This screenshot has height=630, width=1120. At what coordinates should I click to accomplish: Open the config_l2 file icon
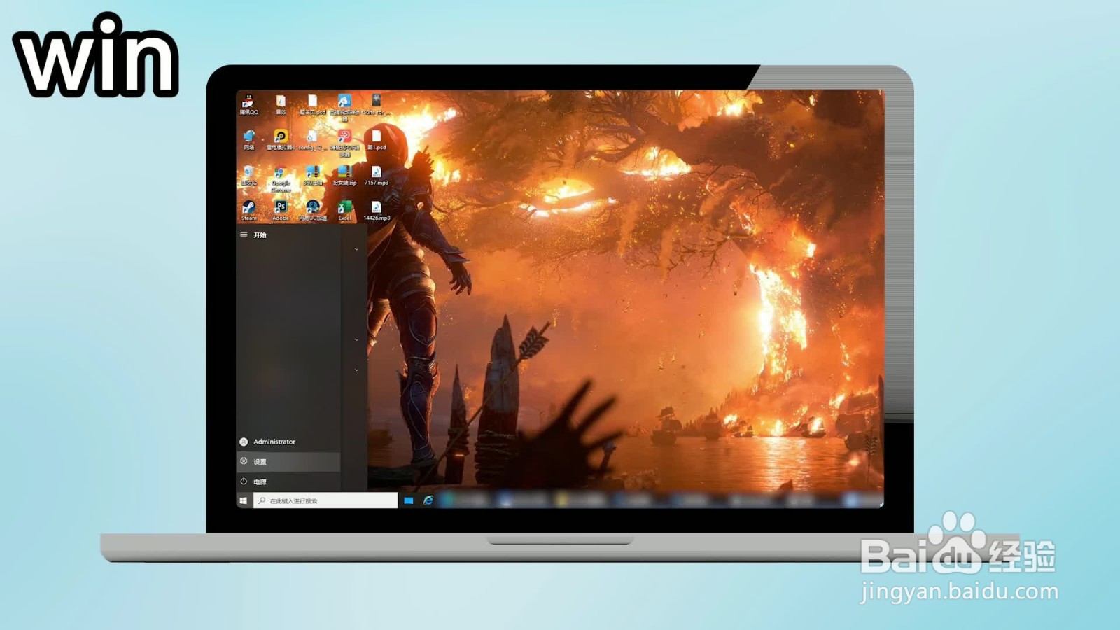(x=313, y=140)
